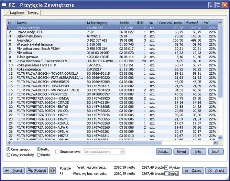Enable the Grupa cenowa checkbox

(x=57, y=152)
